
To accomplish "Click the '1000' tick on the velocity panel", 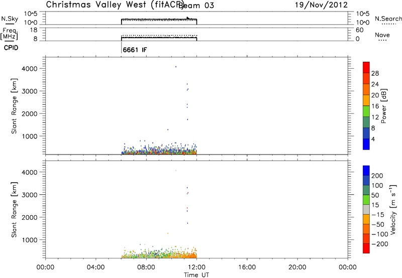I will click(x=30, y=240).
